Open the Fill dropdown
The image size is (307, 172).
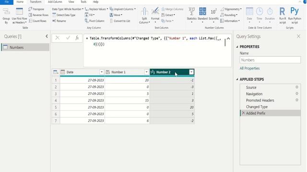[x=90, y=15]
